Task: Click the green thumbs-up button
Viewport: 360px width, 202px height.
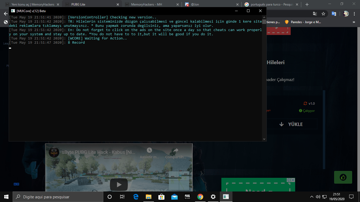Action: click(343, 177)
